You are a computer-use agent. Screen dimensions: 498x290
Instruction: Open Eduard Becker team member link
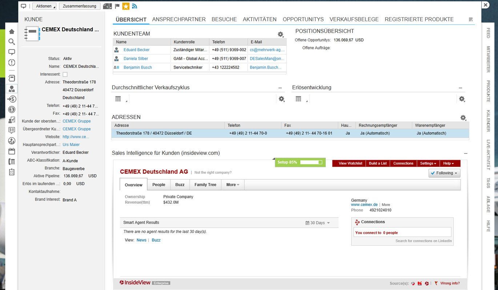click(136, 50)
